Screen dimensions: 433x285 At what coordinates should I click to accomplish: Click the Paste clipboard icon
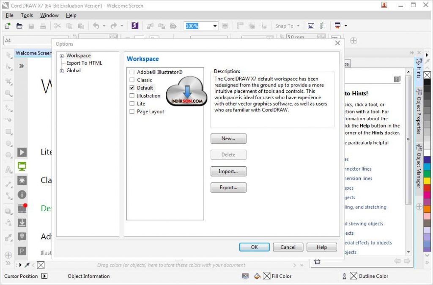(81, 26)
